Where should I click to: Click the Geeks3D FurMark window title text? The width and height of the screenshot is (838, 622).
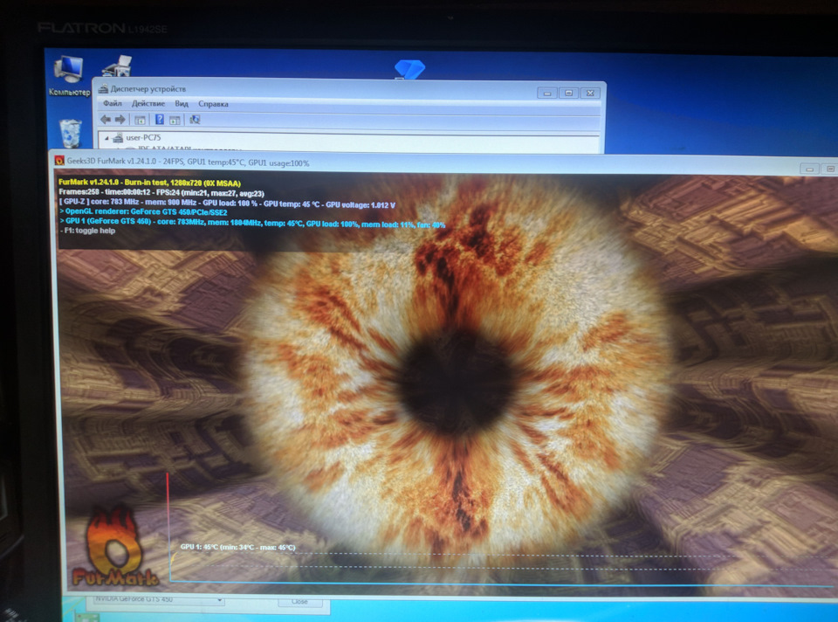click(x=188, y=162)
